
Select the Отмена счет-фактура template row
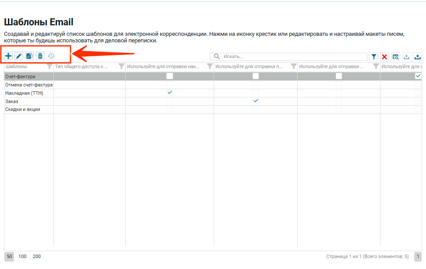point(28,85)
